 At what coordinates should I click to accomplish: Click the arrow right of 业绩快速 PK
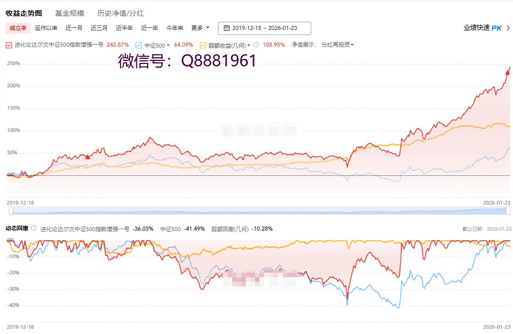pos(508,28)
